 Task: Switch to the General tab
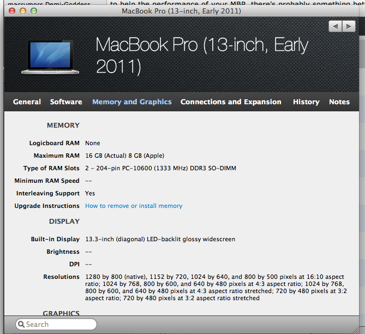[27, 102]
